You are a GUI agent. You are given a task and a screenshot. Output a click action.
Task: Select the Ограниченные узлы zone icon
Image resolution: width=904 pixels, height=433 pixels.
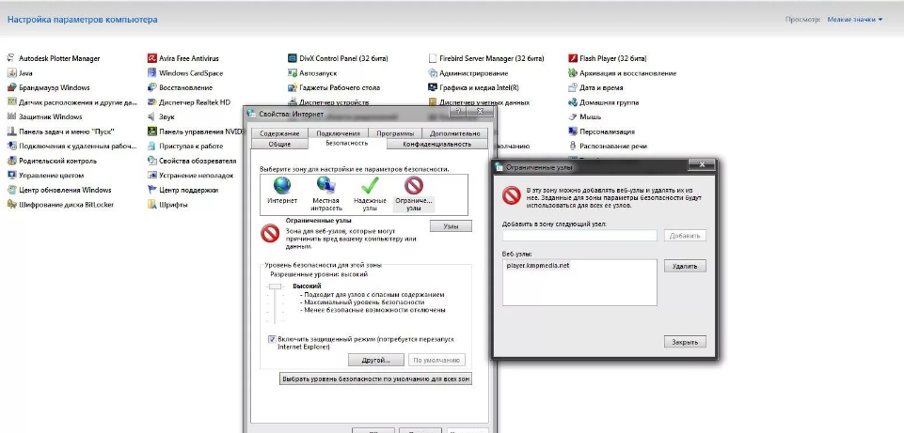[413, 185]
